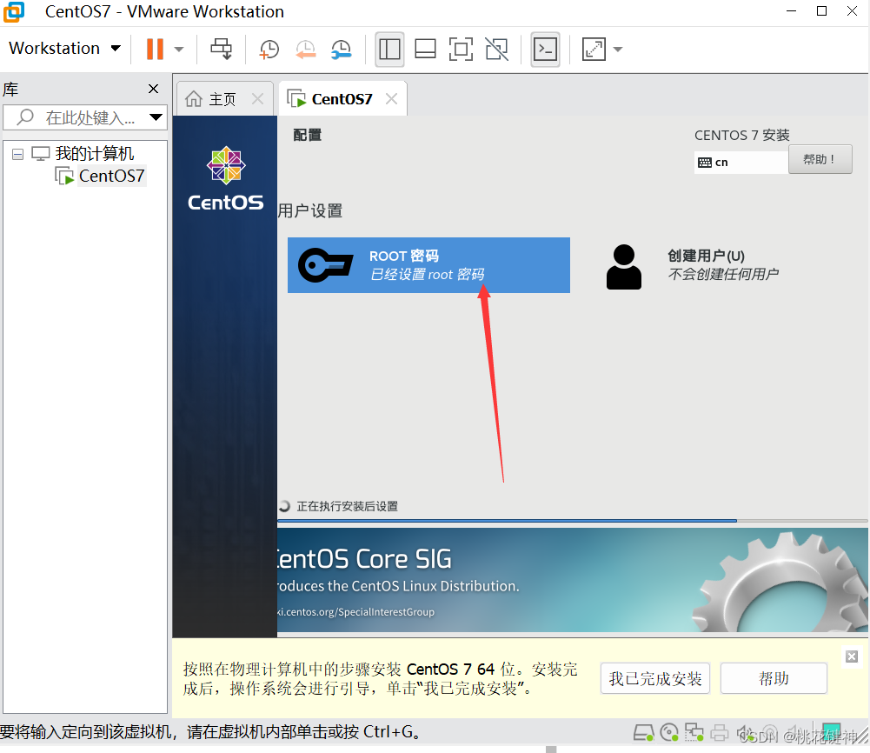Click the user silhouette icon
The width and height of the screenshot is (870, 753).
(624, 266)
